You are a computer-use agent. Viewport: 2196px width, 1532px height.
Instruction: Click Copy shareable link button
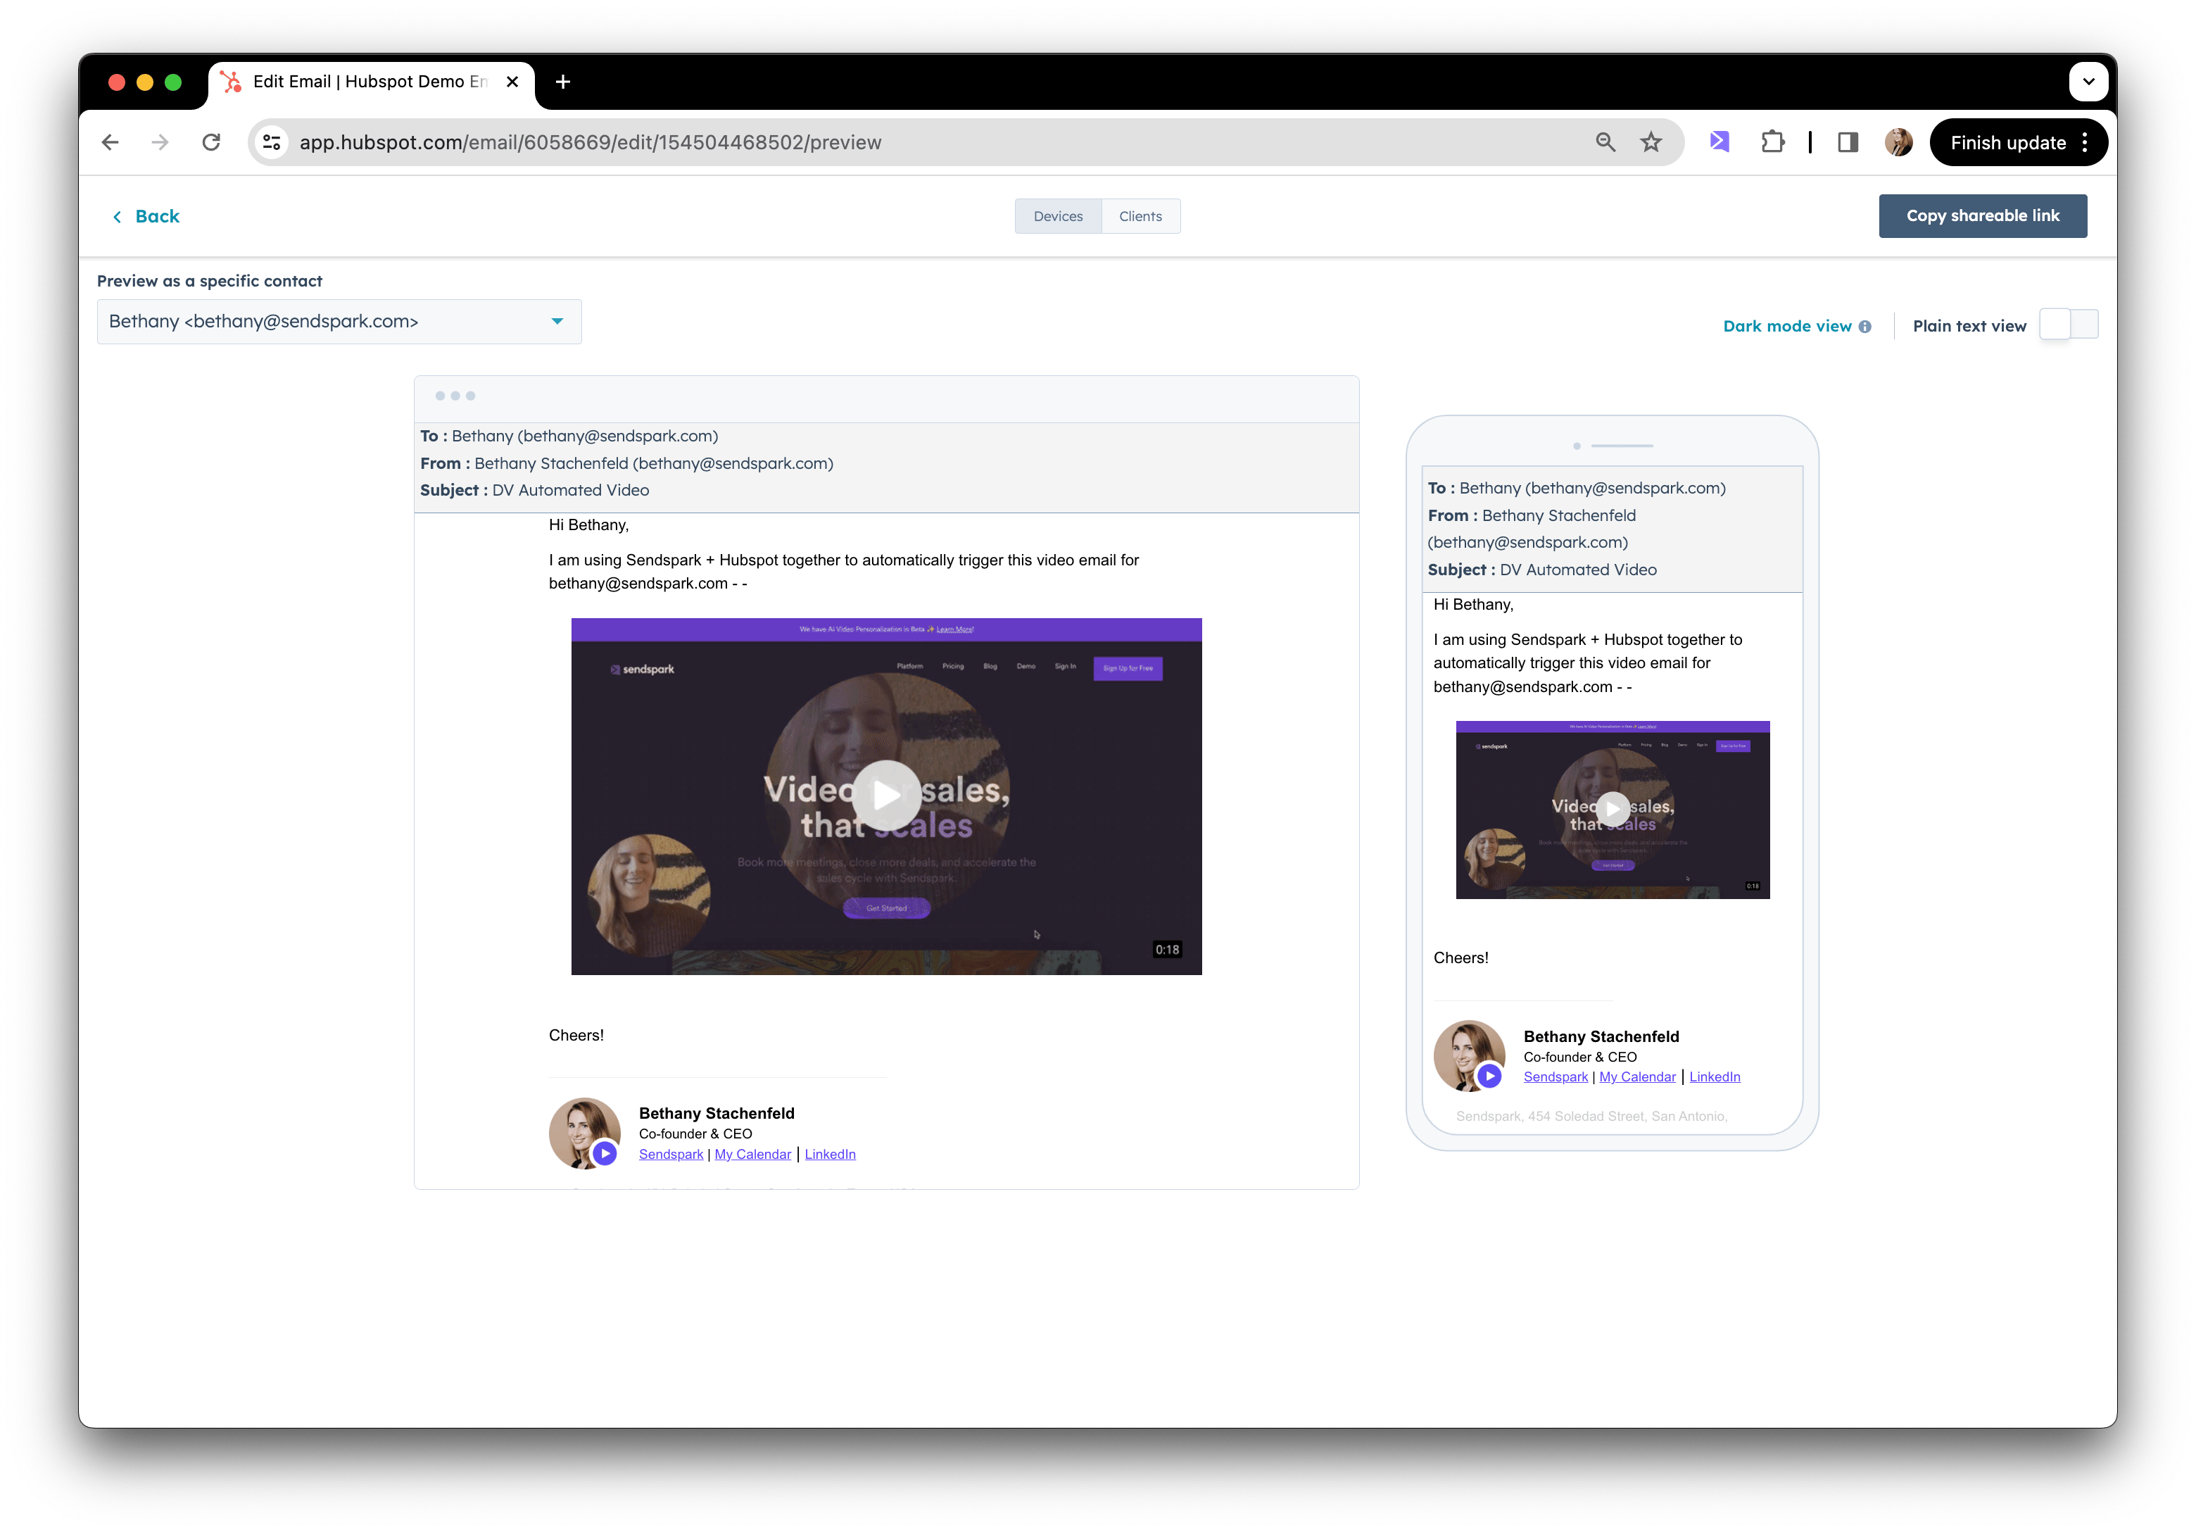pos(1982,216)
